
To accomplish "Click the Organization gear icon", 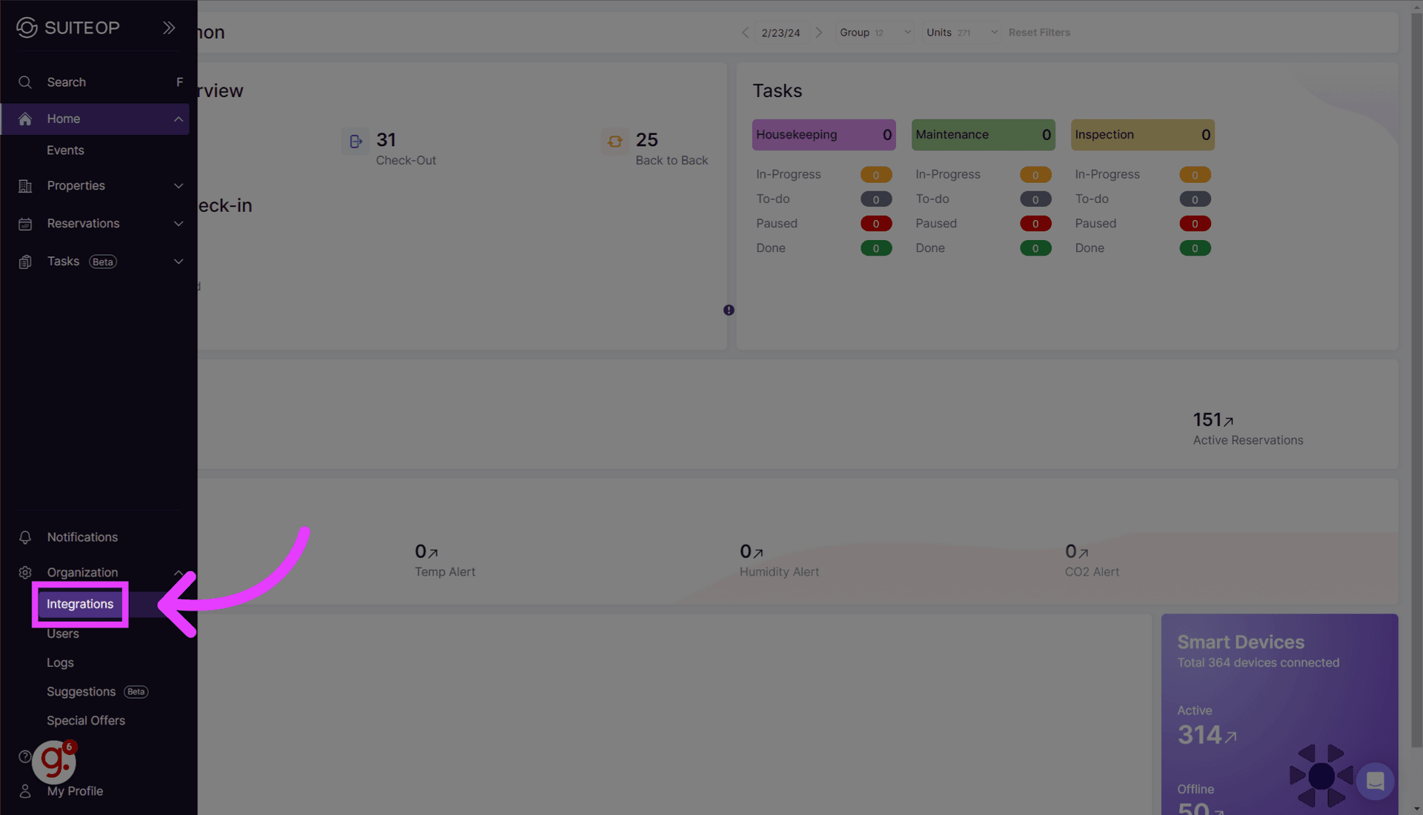I will [x=24, y=572].
